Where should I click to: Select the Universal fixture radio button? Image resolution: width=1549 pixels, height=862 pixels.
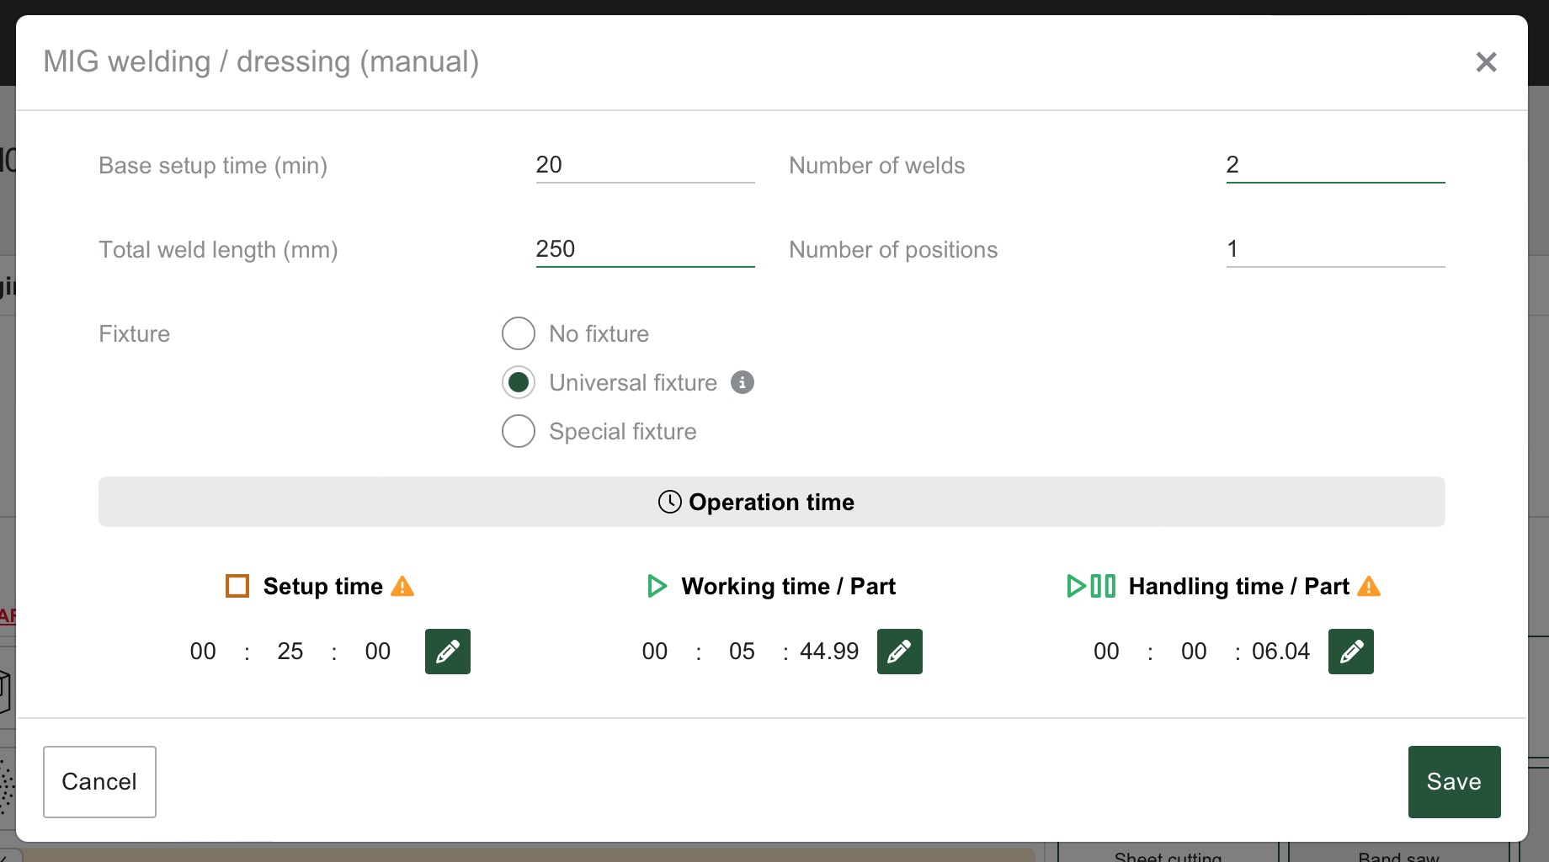click(519, 382)
